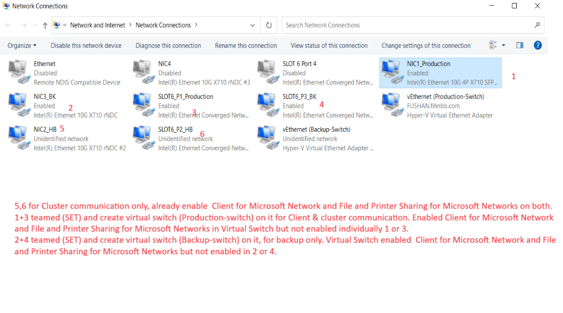Viewport: 563px width, 313px height.
Task: Expand the chevron after Network Connections breadcrumb
Action: coord(196,25)
